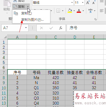106x107 pixels.
Task: Open the font name box showing 等线
Action: [x=53, y=3]
